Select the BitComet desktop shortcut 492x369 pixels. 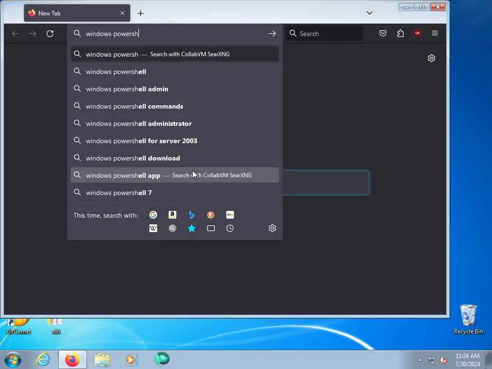tap(19, 327)
